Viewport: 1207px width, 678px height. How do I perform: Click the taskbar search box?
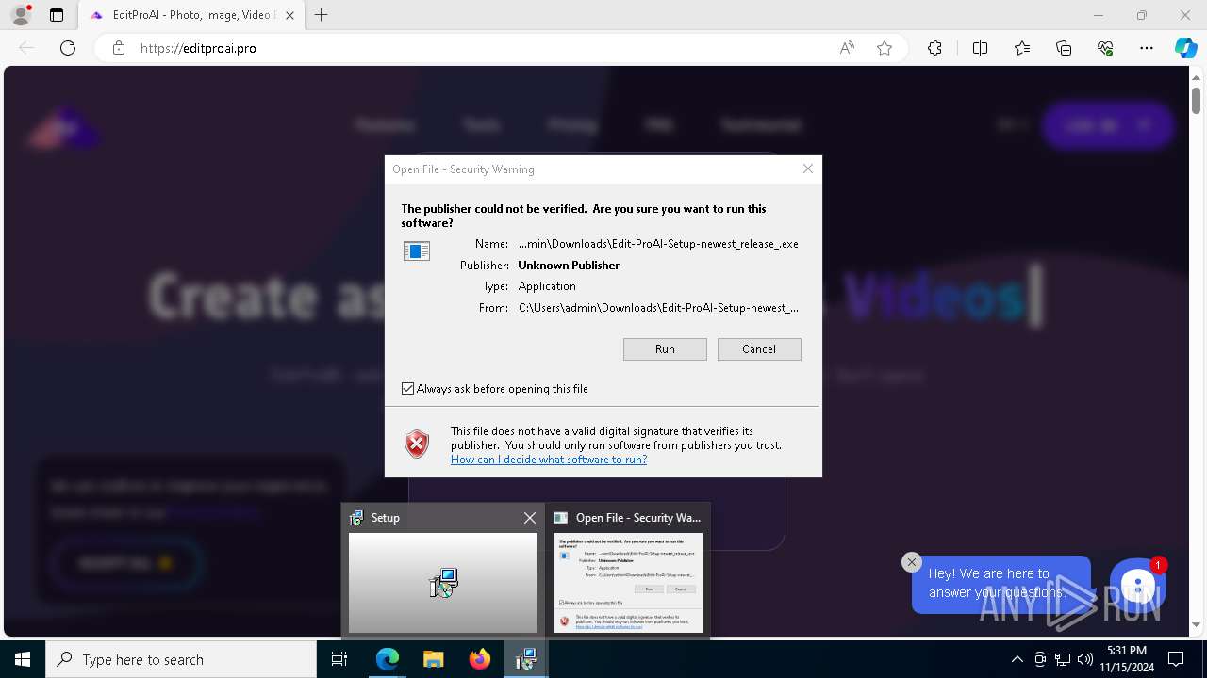click(181, 660)
